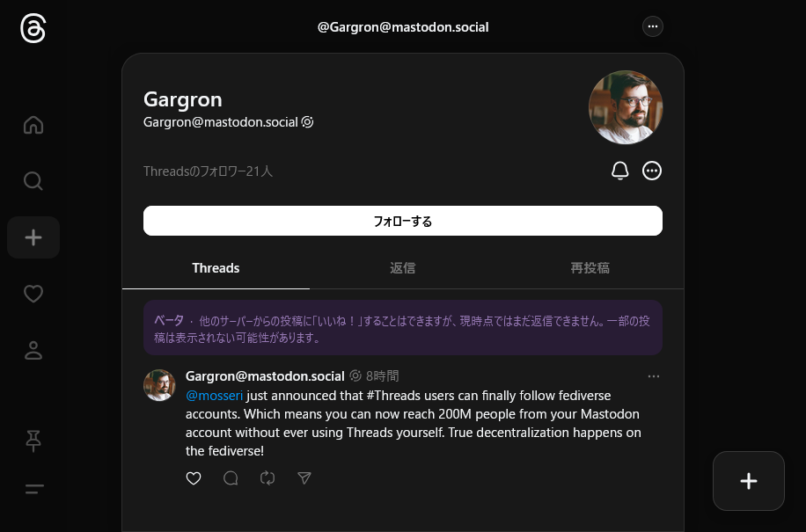Repost the post using the repost icon
The width and height of the screenshot is (806, 532).
(x=267, y=478)
